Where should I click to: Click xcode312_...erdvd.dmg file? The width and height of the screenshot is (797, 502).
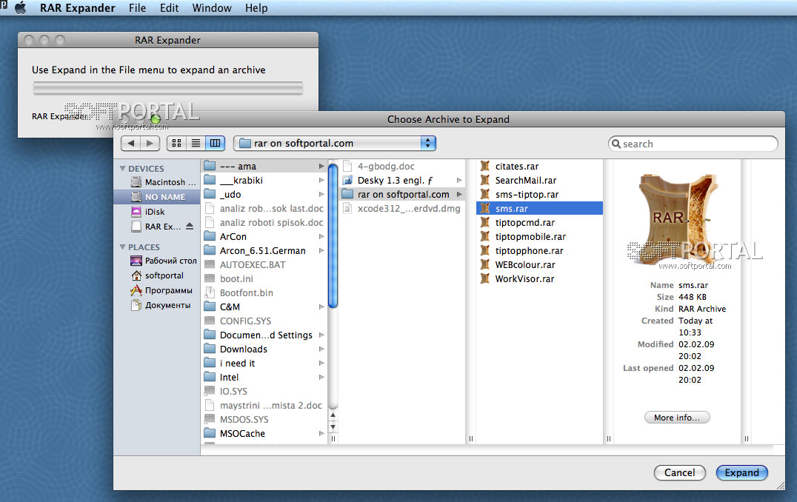pyautogui.click(x=402, y=208)
